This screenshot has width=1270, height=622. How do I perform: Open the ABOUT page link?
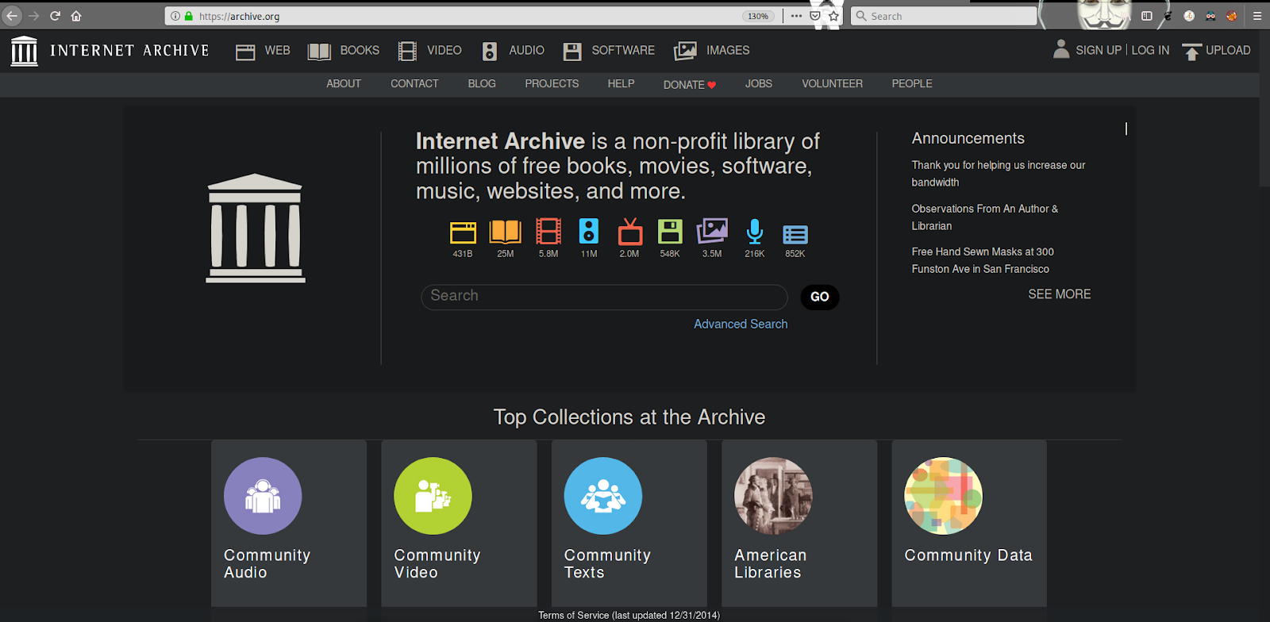pos(344,84)
